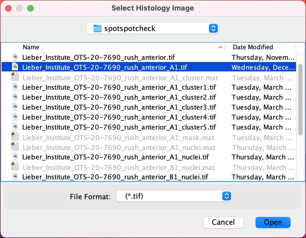The width and height of the screenshot is (306, 238).
Task: Click the Open button
Action: click(272, 222)
